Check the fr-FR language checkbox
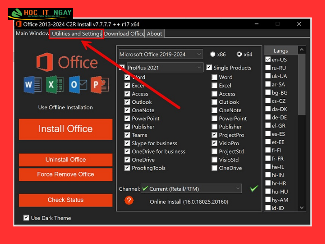 point(268,159)
